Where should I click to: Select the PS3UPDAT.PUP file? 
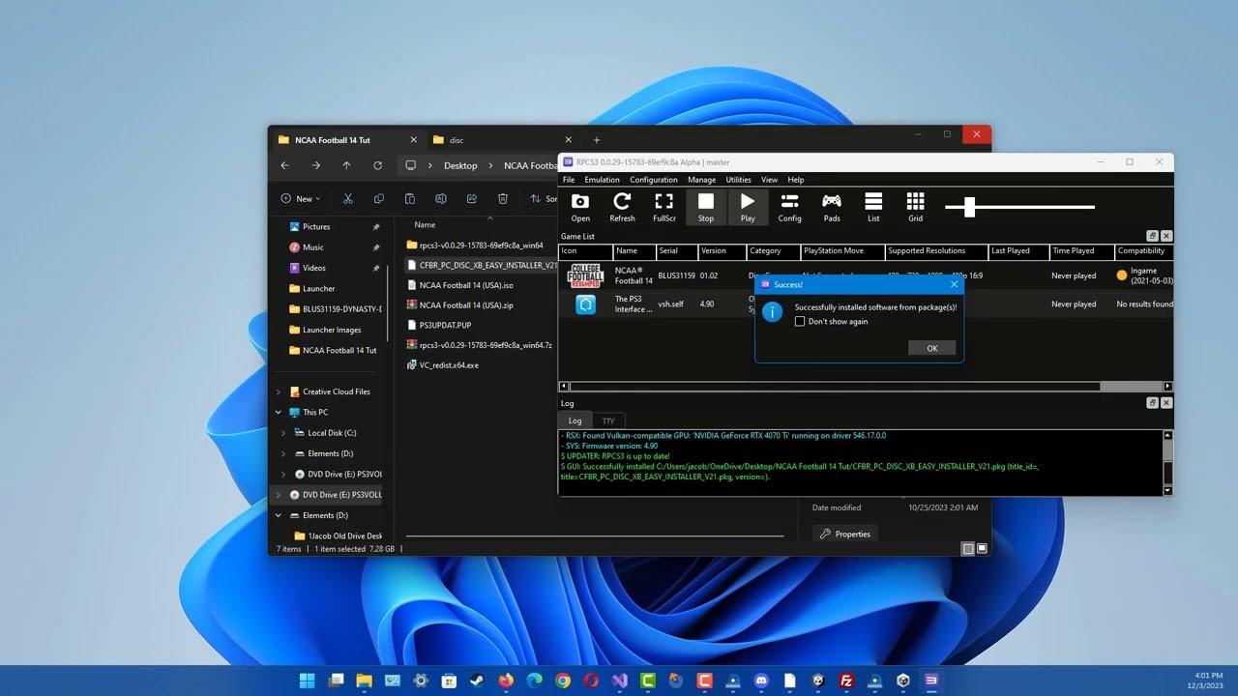pos(446,325)
